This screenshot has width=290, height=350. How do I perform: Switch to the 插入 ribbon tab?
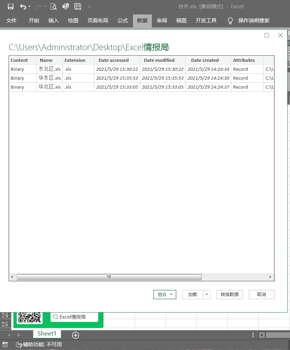(x=54, y=21)
